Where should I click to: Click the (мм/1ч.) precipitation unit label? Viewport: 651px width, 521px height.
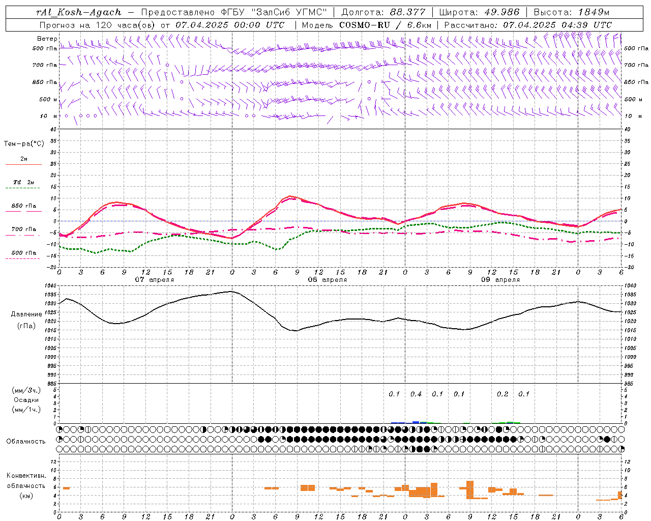click(26, 410)
